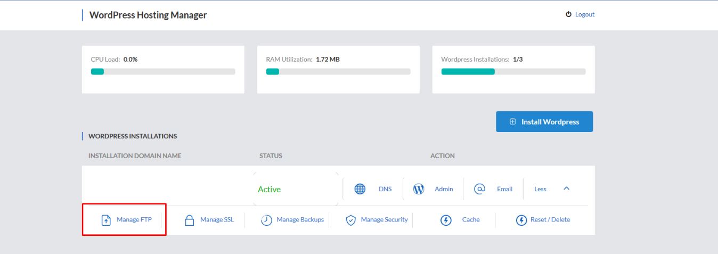Click the Less text to collapse options
Screen dimensions: 718x254
(x=540, y=189)
